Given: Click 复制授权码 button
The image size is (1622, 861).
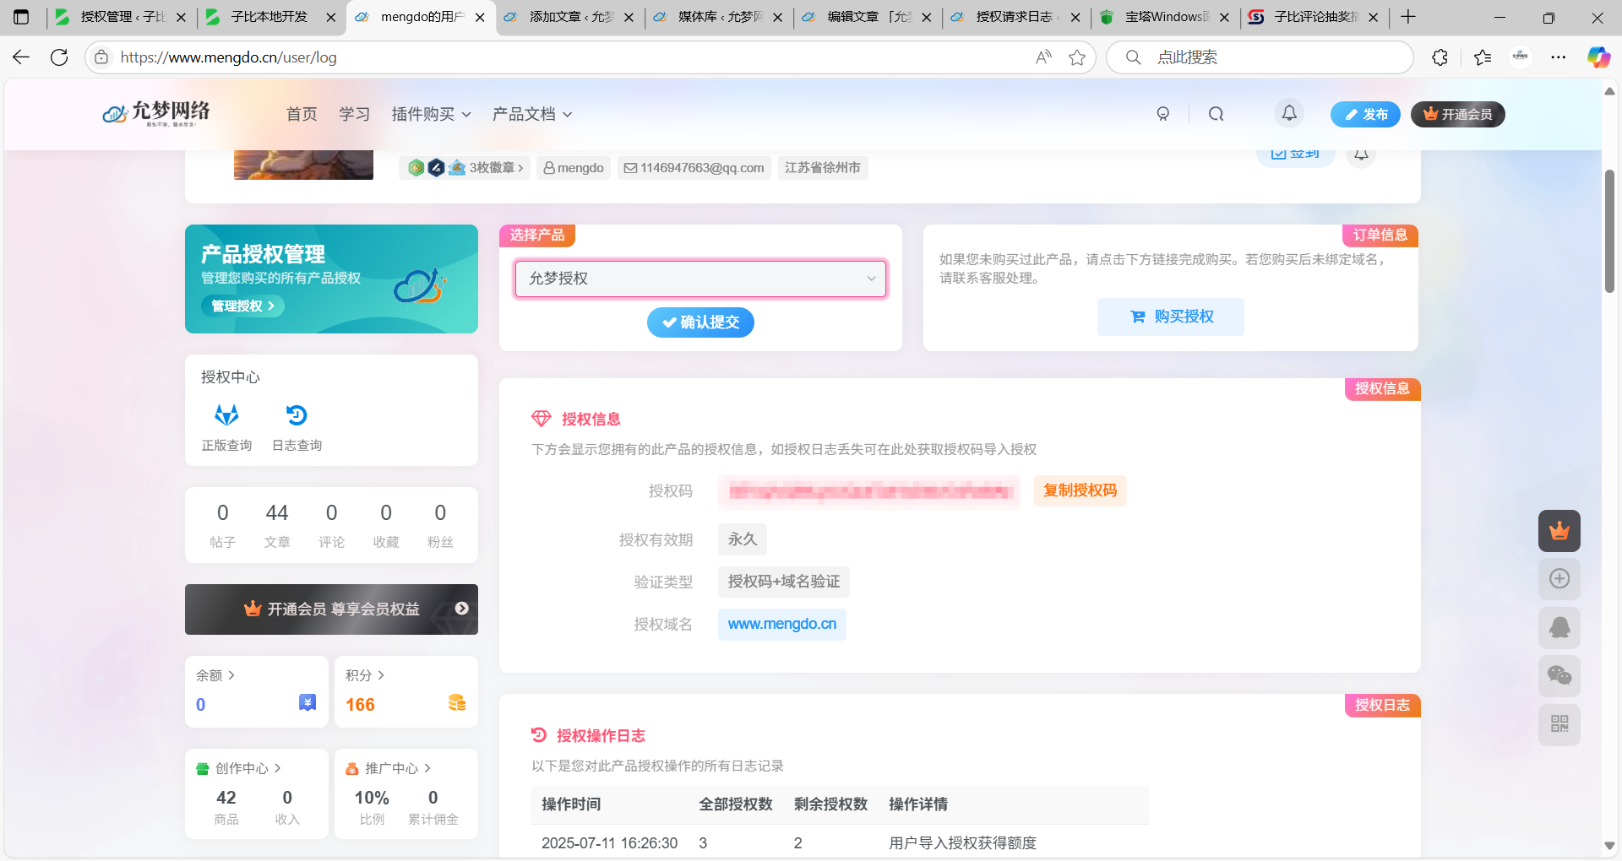Looking at the screenshot, I should coord(1080,490).
